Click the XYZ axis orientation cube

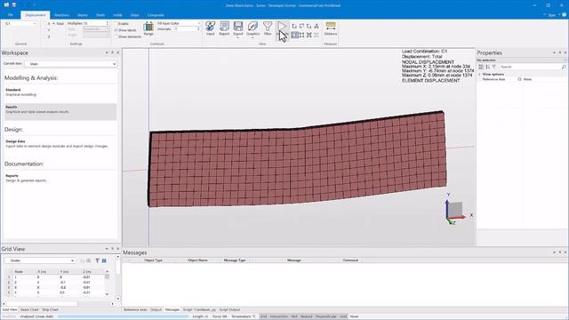[456, 211]
